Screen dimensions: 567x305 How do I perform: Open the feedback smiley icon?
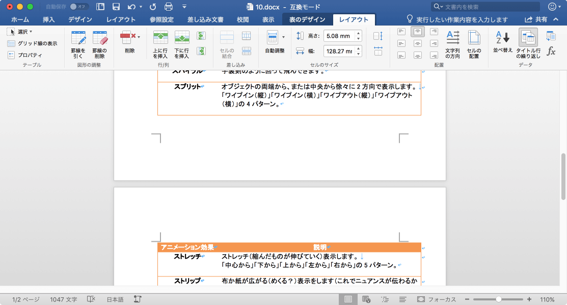pos(552,7)
